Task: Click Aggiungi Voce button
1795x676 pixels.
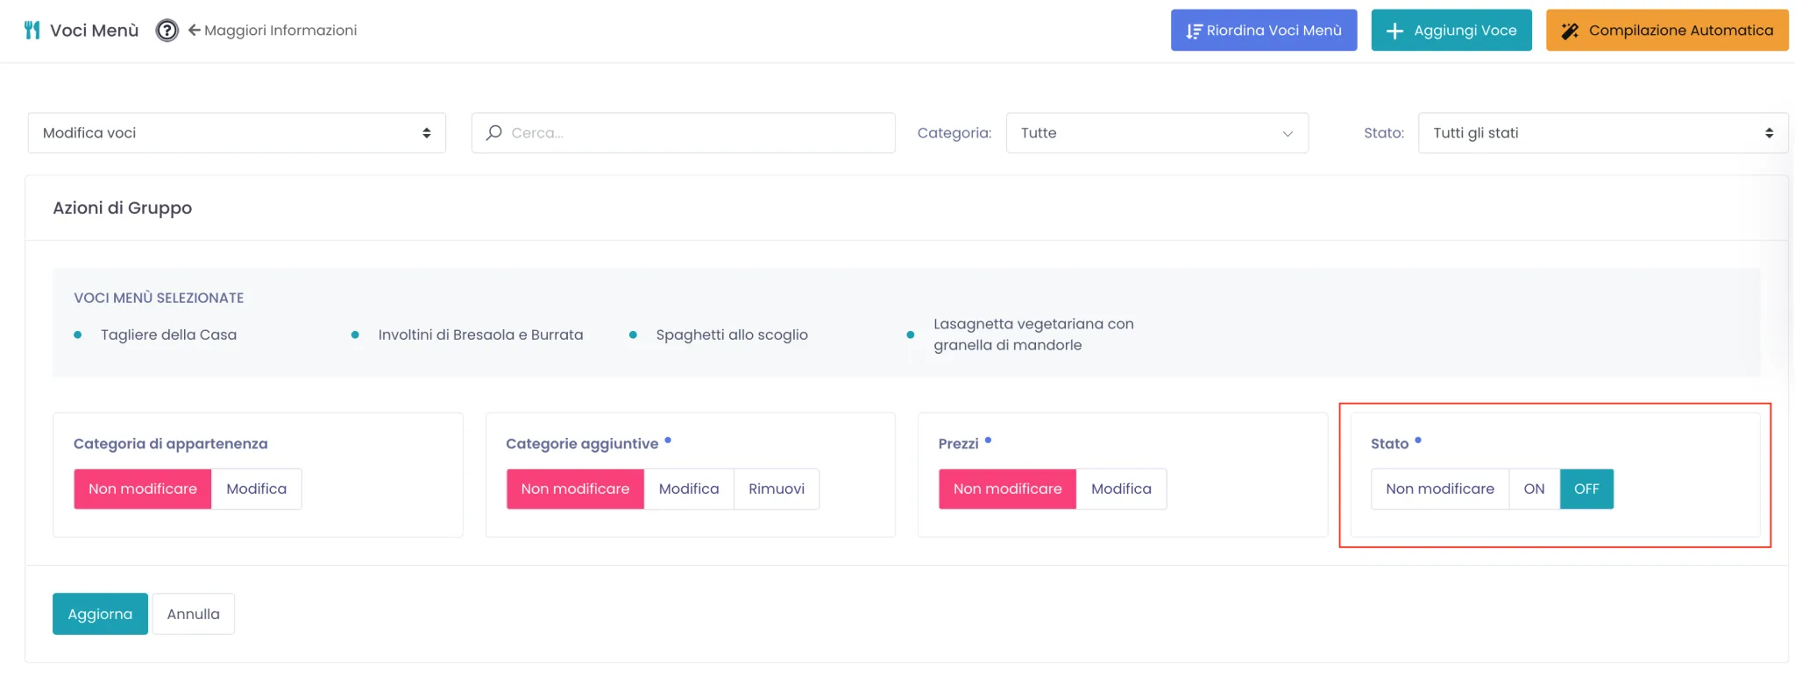Action: [x=1451, y=31]
